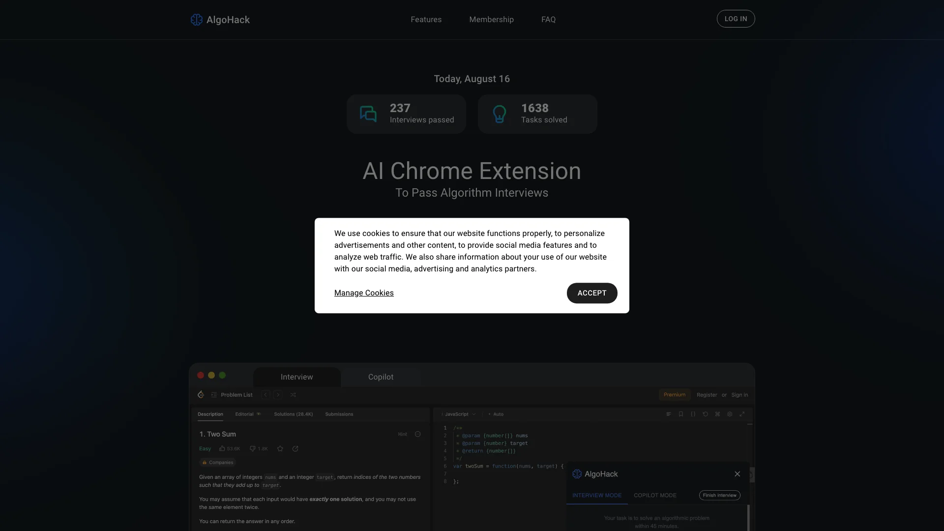Screen dimensions: 944x531
Task: Click Manage Cookies link in consent dialog
Action: pos(364,293)
